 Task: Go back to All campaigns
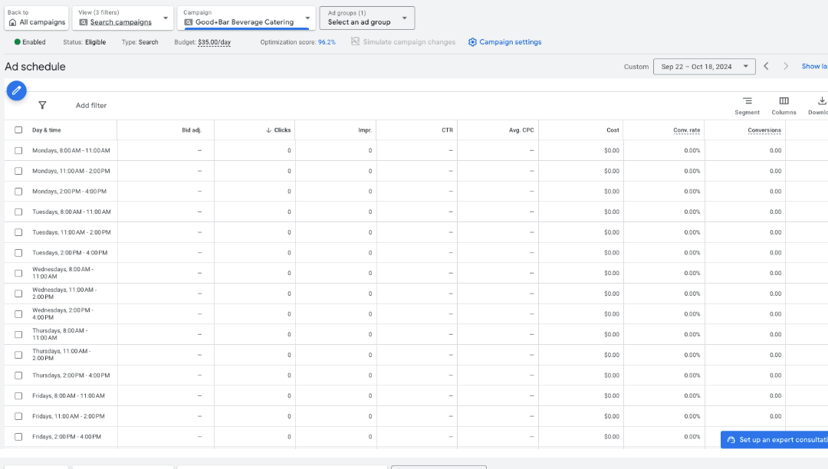36,18
